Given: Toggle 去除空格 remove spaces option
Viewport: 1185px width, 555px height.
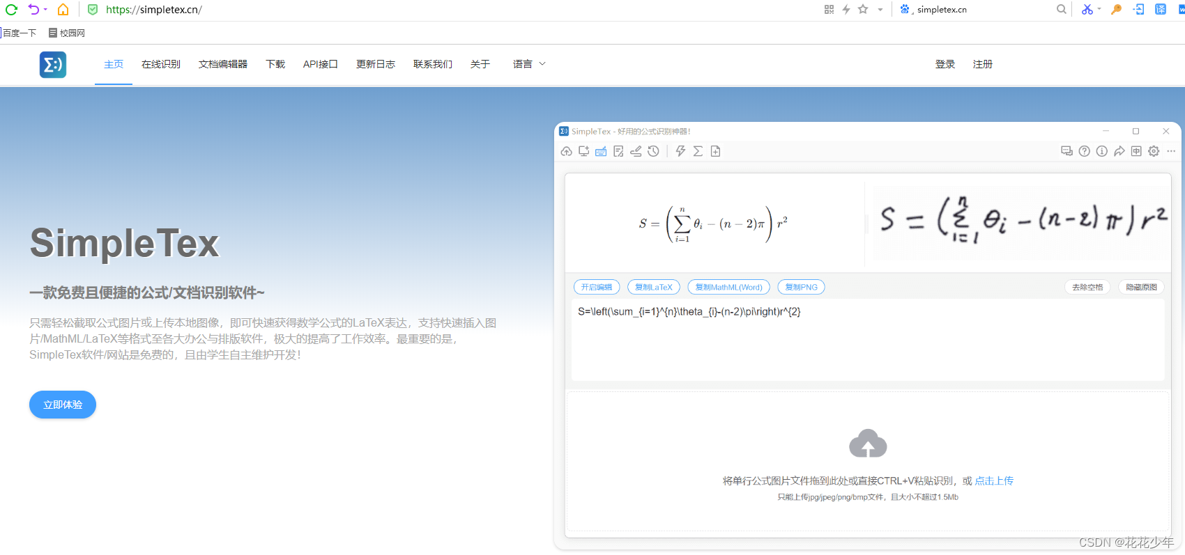Looking at the screenshot, I should 1087,287.
